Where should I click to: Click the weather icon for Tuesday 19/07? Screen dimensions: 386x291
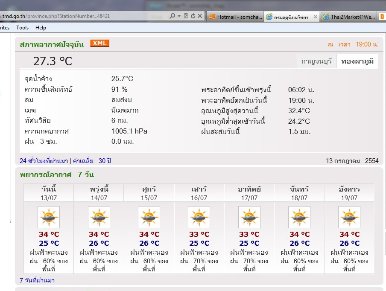pyautogui.click(x=349, y=217)
